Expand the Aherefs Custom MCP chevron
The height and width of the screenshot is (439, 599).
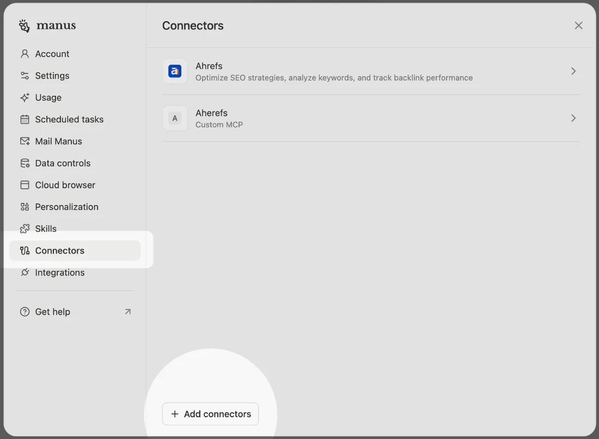573,119
